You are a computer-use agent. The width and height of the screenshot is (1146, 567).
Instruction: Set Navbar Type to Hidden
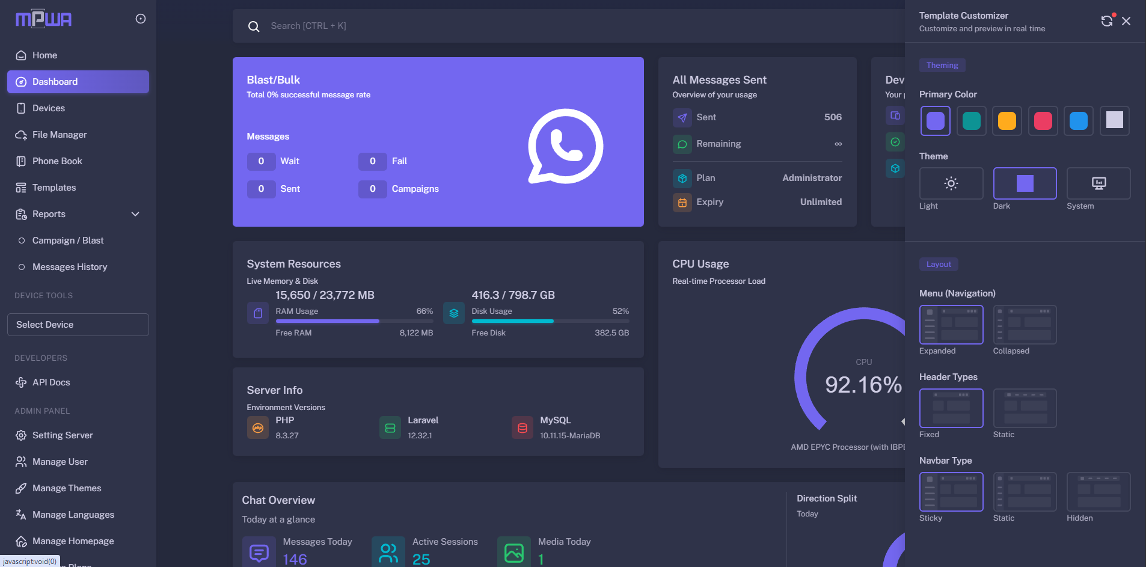pyautogui.click(x=1098, y=492)
